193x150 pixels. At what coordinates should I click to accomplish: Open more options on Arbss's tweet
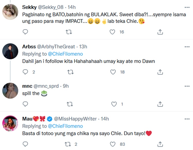point(187,47)
